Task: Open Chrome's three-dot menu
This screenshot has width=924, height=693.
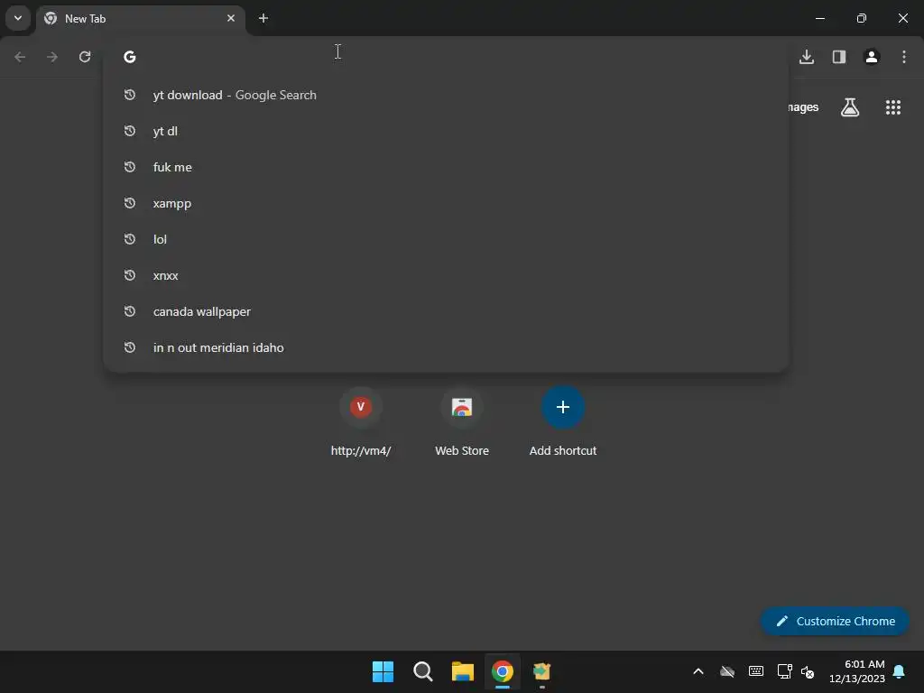Action: coord(904,57)
